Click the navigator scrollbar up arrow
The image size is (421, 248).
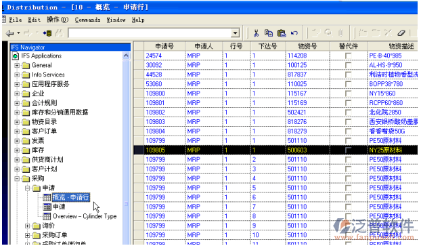[126, 56]
